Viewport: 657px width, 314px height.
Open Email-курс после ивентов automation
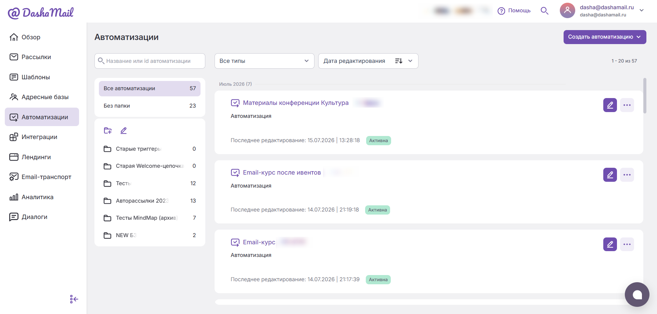[282, 173]
